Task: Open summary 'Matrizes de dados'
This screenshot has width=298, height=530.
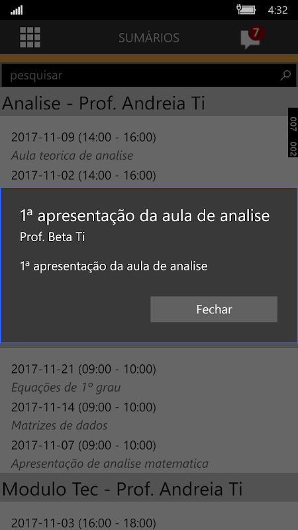Action: tap(59, 425)
